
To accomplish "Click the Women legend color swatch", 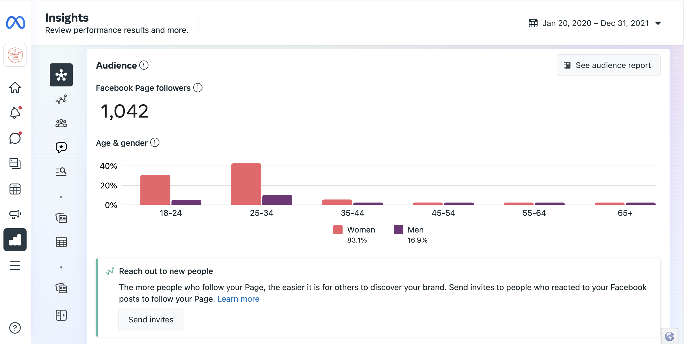I will pos(338,230).
